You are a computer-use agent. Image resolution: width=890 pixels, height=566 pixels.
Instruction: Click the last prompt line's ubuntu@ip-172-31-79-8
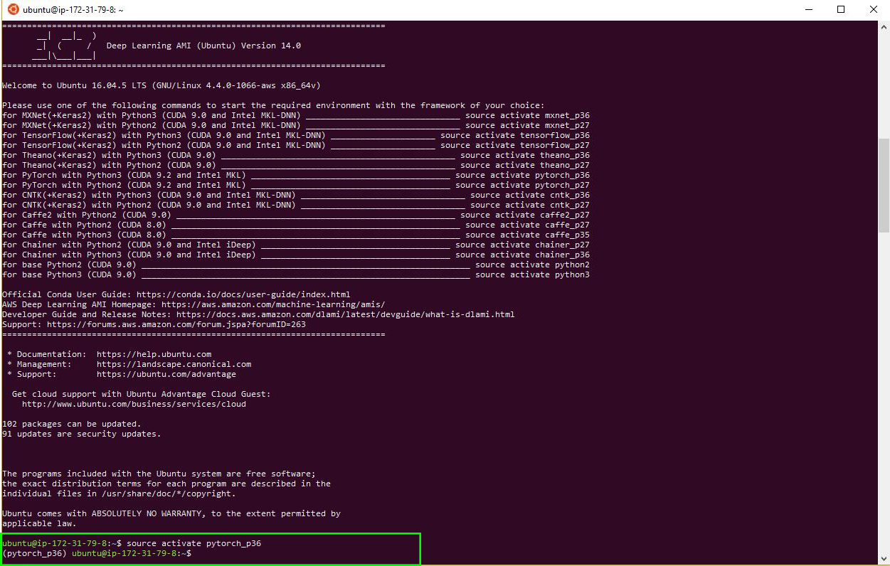(125, 553)
